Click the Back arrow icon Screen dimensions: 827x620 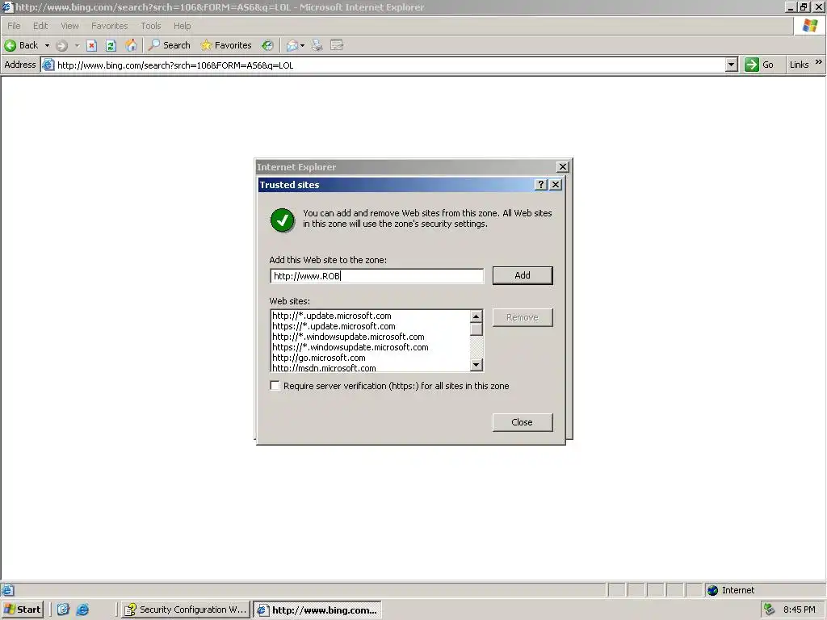[10, 45]
